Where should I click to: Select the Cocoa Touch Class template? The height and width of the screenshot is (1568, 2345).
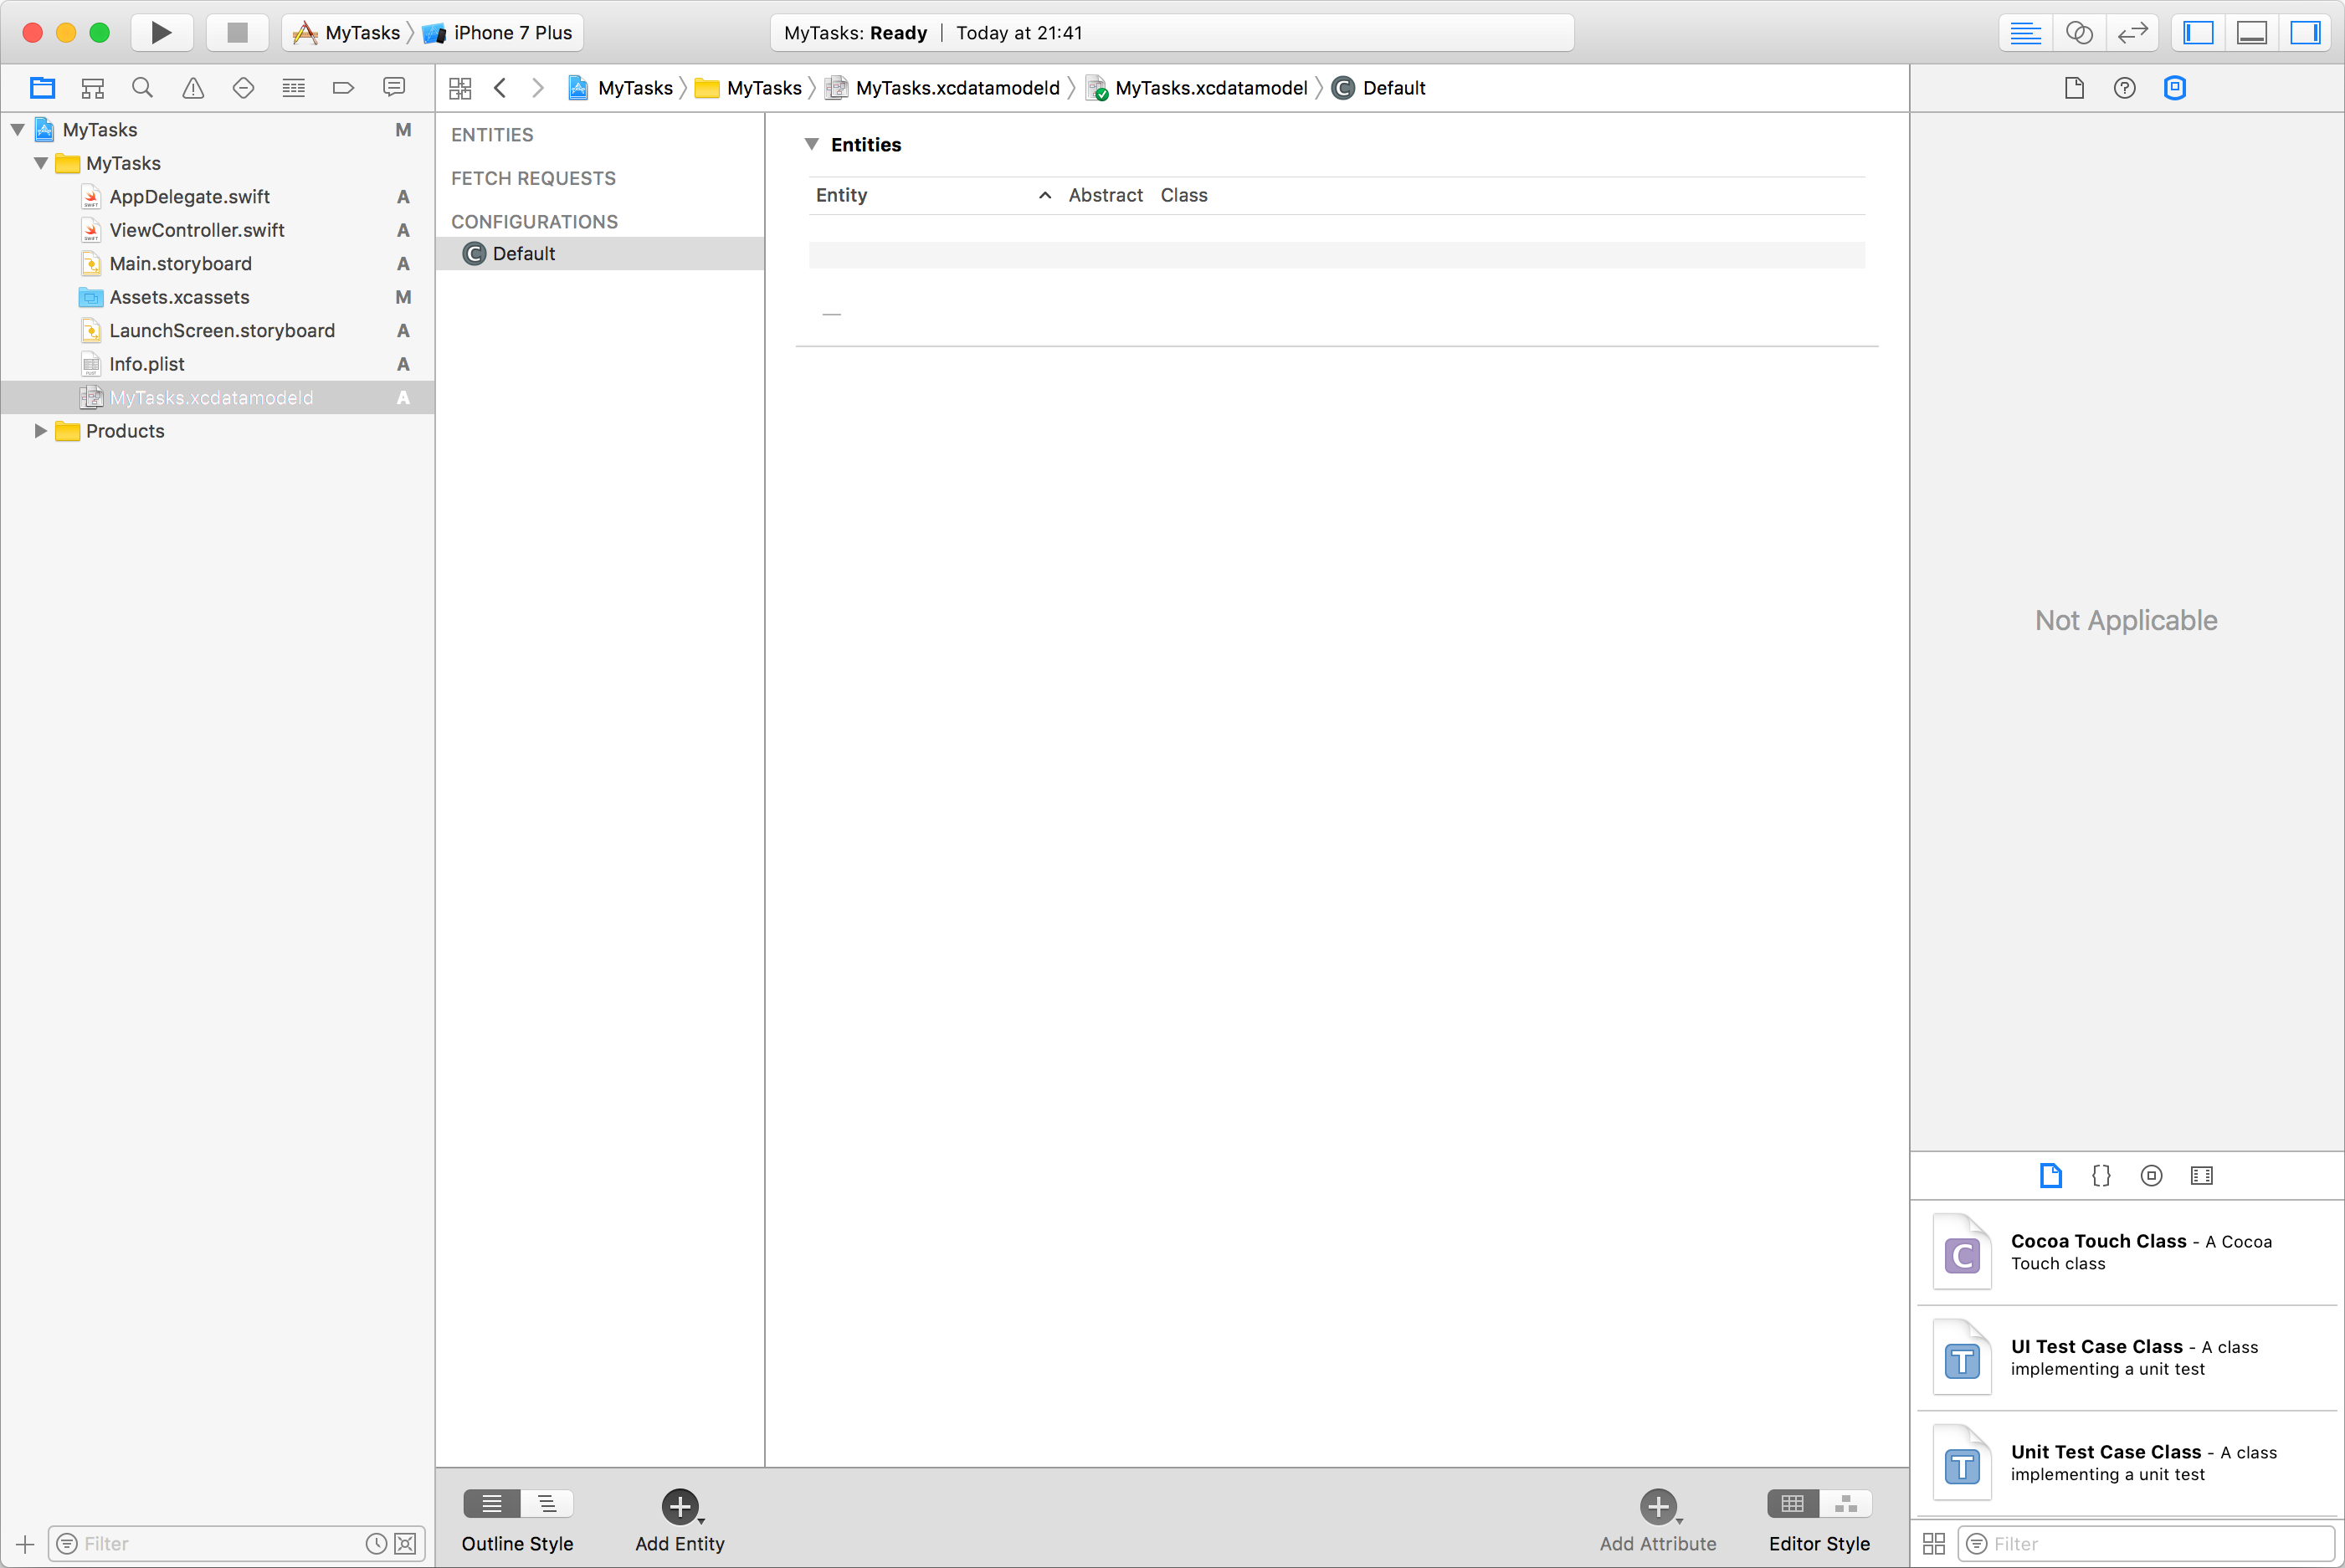[x=2126, y=1253]
